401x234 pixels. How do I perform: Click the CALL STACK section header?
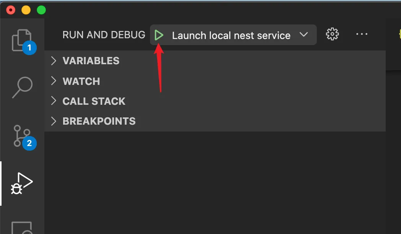pos(94,101)
